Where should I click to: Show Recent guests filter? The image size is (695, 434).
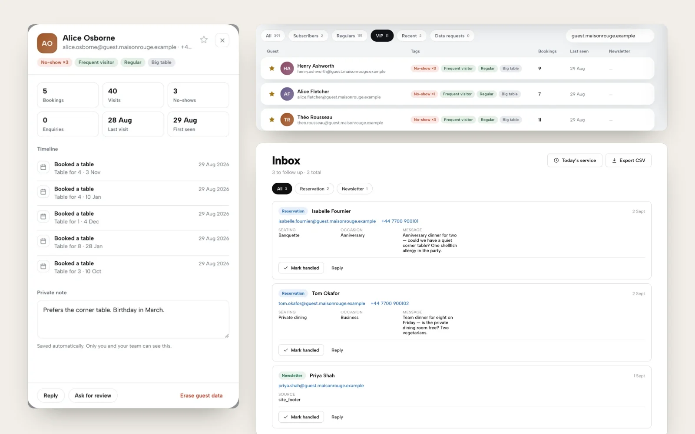pos(412,36)
